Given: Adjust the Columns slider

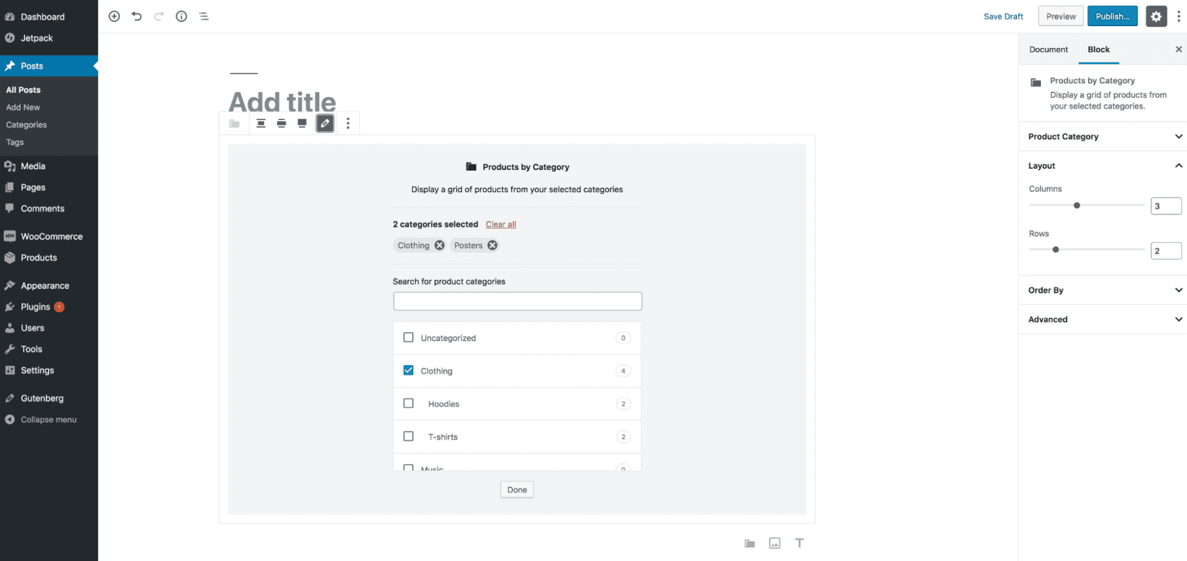Looking at the screenshot, I should (x=1087, y=205).
